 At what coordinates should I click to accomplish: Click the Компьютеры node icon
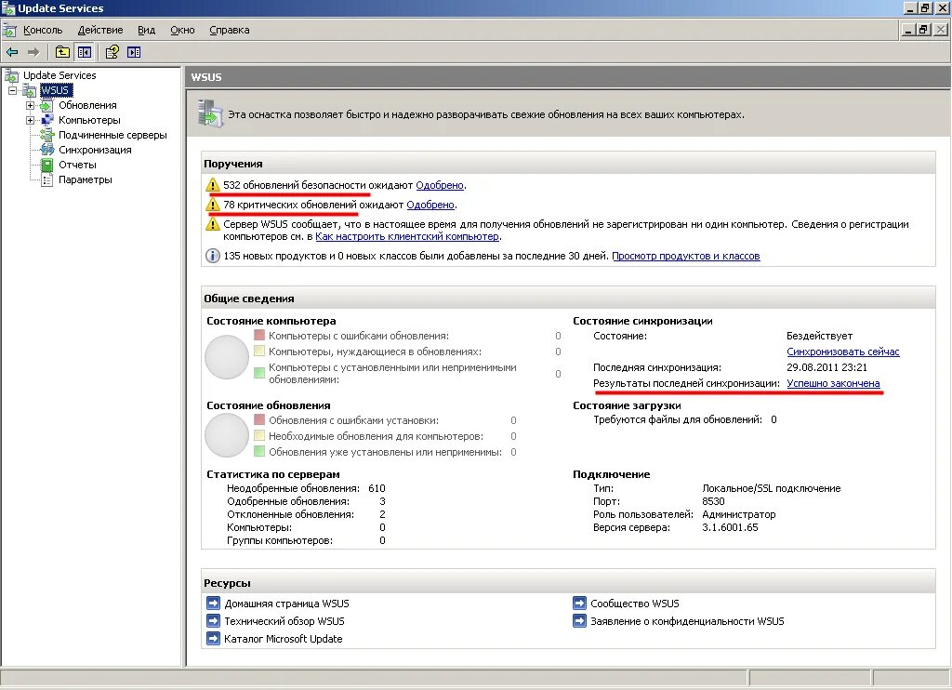46,120
